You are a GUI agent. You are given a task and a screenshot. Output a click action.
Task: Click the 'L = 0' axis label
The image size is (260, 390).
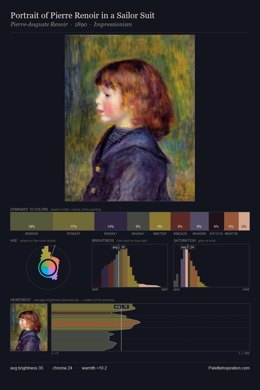coord(55,353)
